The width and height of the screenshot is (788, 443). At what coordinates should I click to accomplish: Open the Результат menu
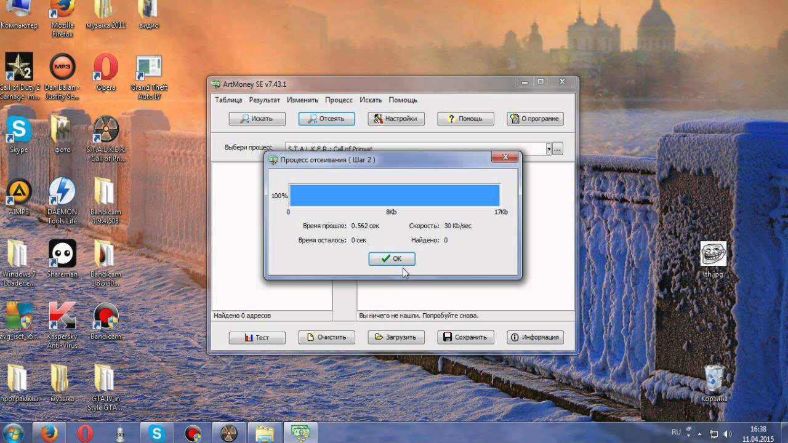tap(265, 100)
